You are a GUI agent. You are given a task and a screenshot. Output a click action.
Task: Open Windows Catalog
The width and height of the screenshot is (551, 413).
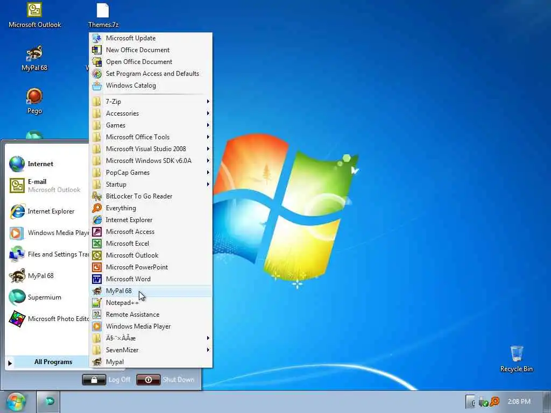click(x=151, y=86)
